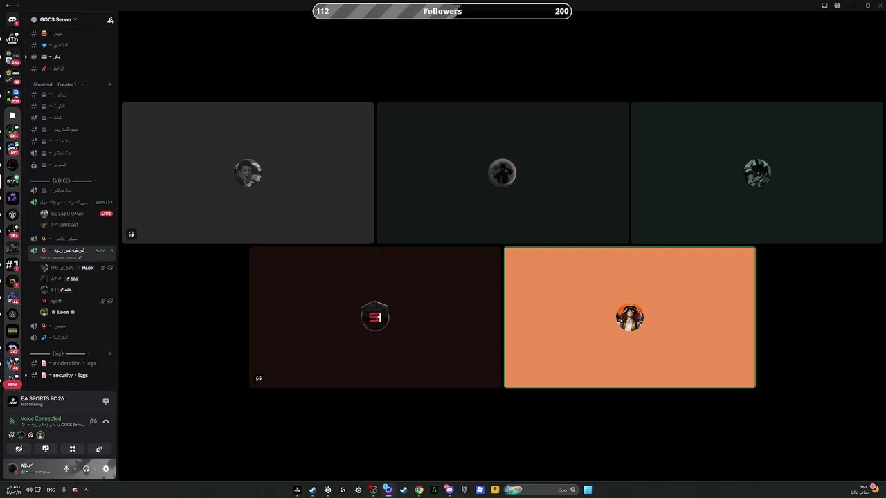Click the Followers goal progress bar
886x498 pixels.
coord(442,11)
